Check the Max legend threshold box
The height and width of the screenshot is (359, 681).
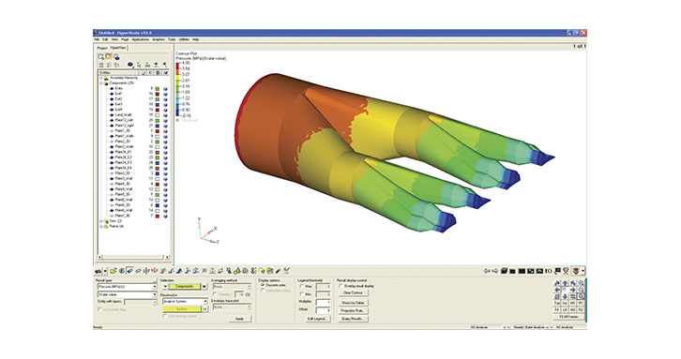point(302,287)
